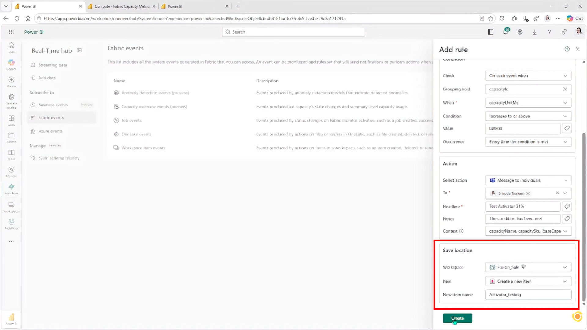Image resolution: width=587 pixels, height=330 pixels.
Task: Open a new browser tab
Action: (238, 6)
